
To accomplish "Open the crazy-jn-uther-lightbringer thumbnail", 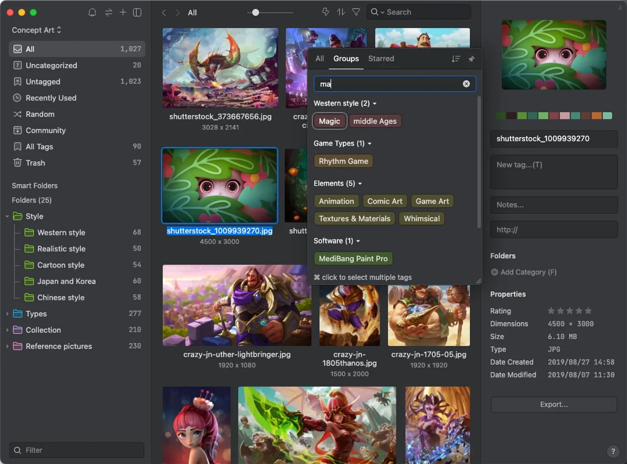I will coord(237,305).
